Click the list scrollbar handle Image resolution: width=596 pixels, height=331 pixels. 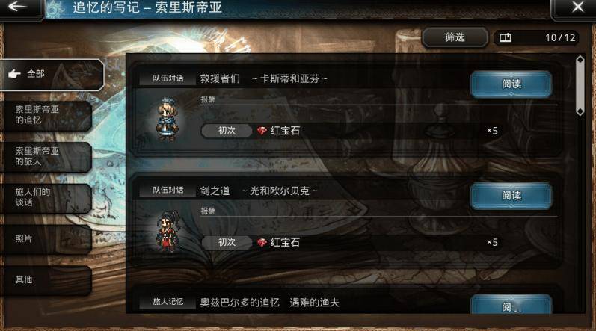580,85
